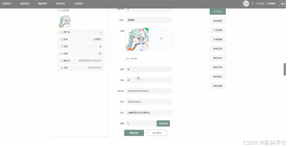The width and height of the screenshot is (288, 148).
Task: Open the 我的发布 sidebar item
Action: tap(218, 58)
